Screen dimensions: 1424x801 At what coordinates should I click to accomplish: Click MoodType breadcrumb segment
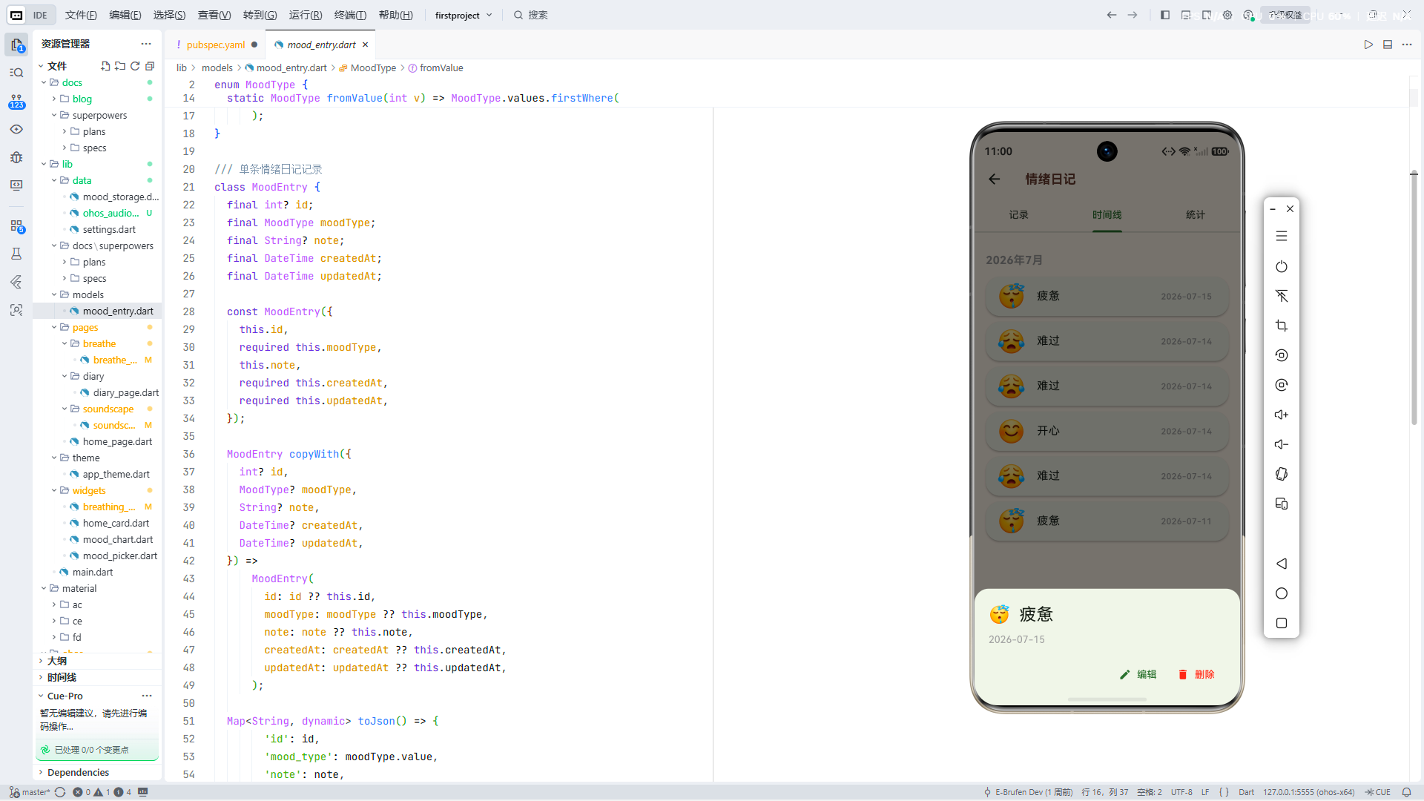(x=373, y=67)
